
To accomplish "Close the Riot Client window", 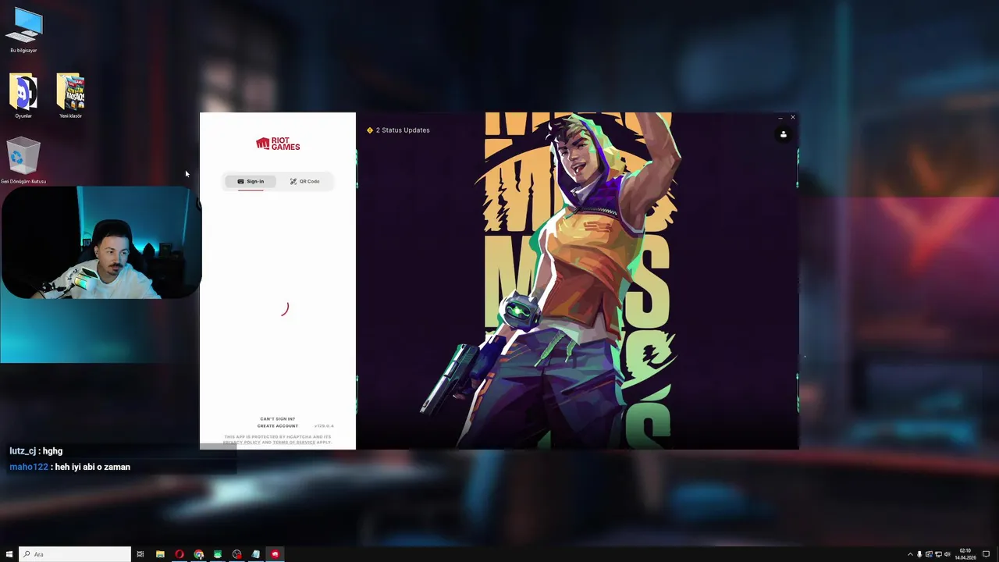I will pyautogui.click(x=792, y=118).
